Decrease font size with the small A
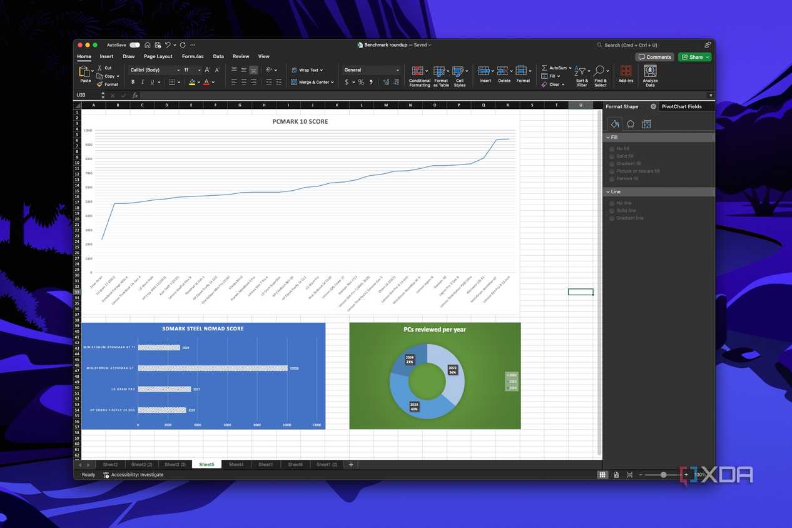The height and width of the screenshot is (528, 792). [217, 70]
